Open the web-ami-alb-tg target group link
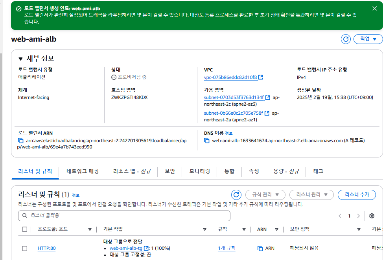This screenshot has height=260, width=383. (126, 248)
